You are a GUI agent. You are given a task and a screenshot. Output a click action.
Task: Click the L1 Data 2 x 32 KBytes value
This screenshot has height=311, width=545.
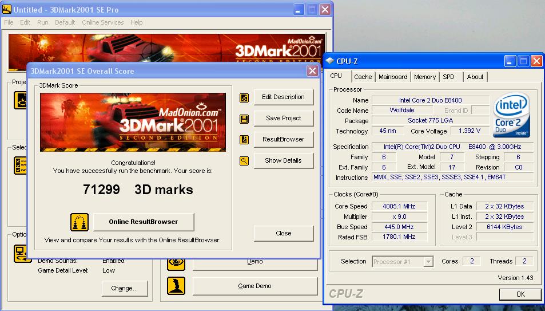pyautogui.click(x=504, y=206)
